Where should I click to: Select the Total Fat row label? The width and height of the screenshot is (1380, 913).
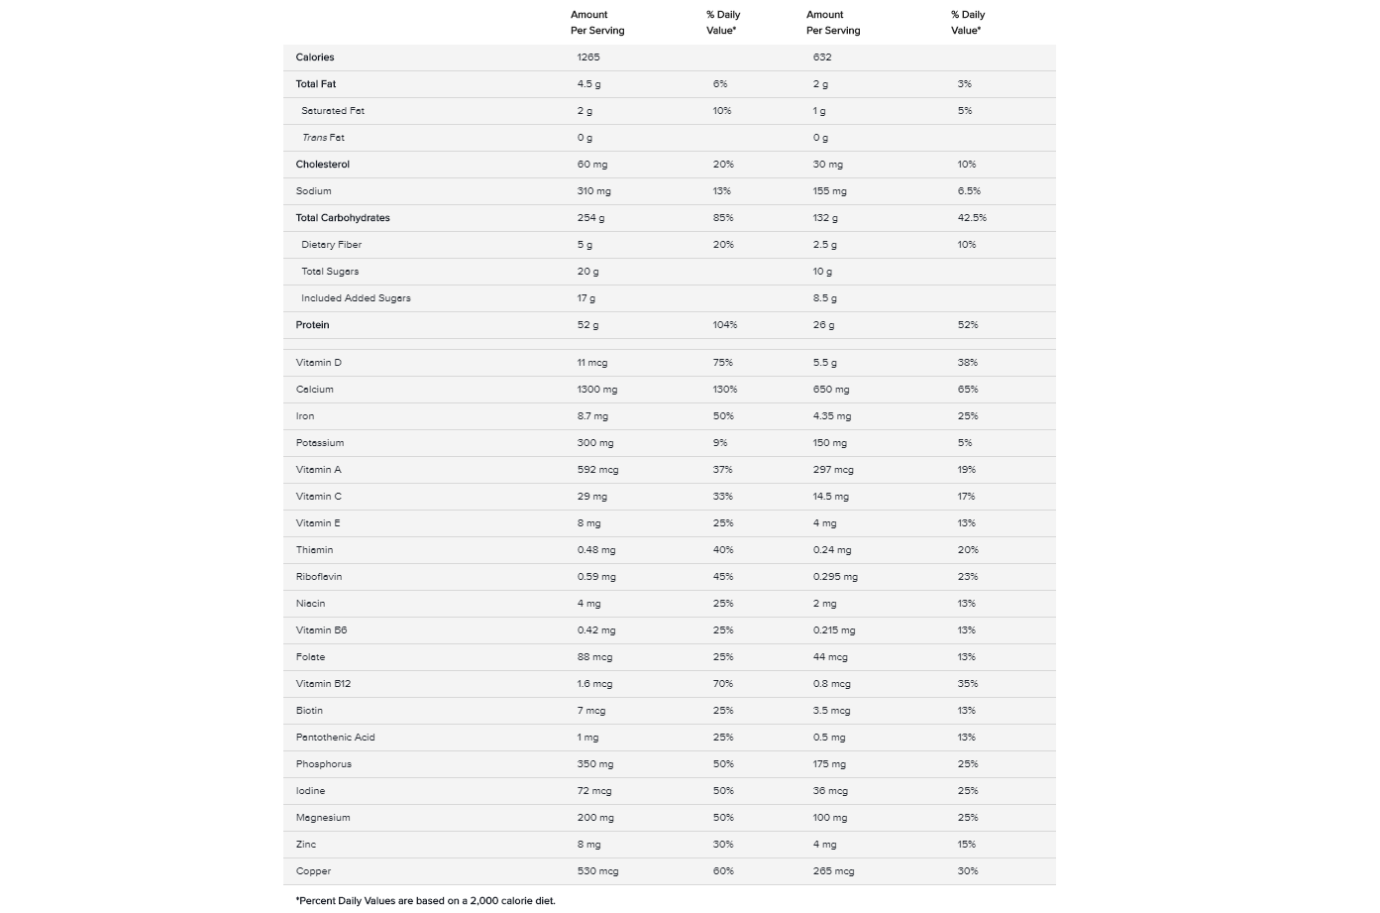316,84
